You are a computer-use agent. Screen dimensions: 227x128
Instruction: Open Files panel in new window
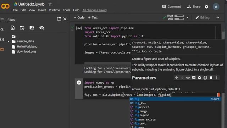point(59,19)
